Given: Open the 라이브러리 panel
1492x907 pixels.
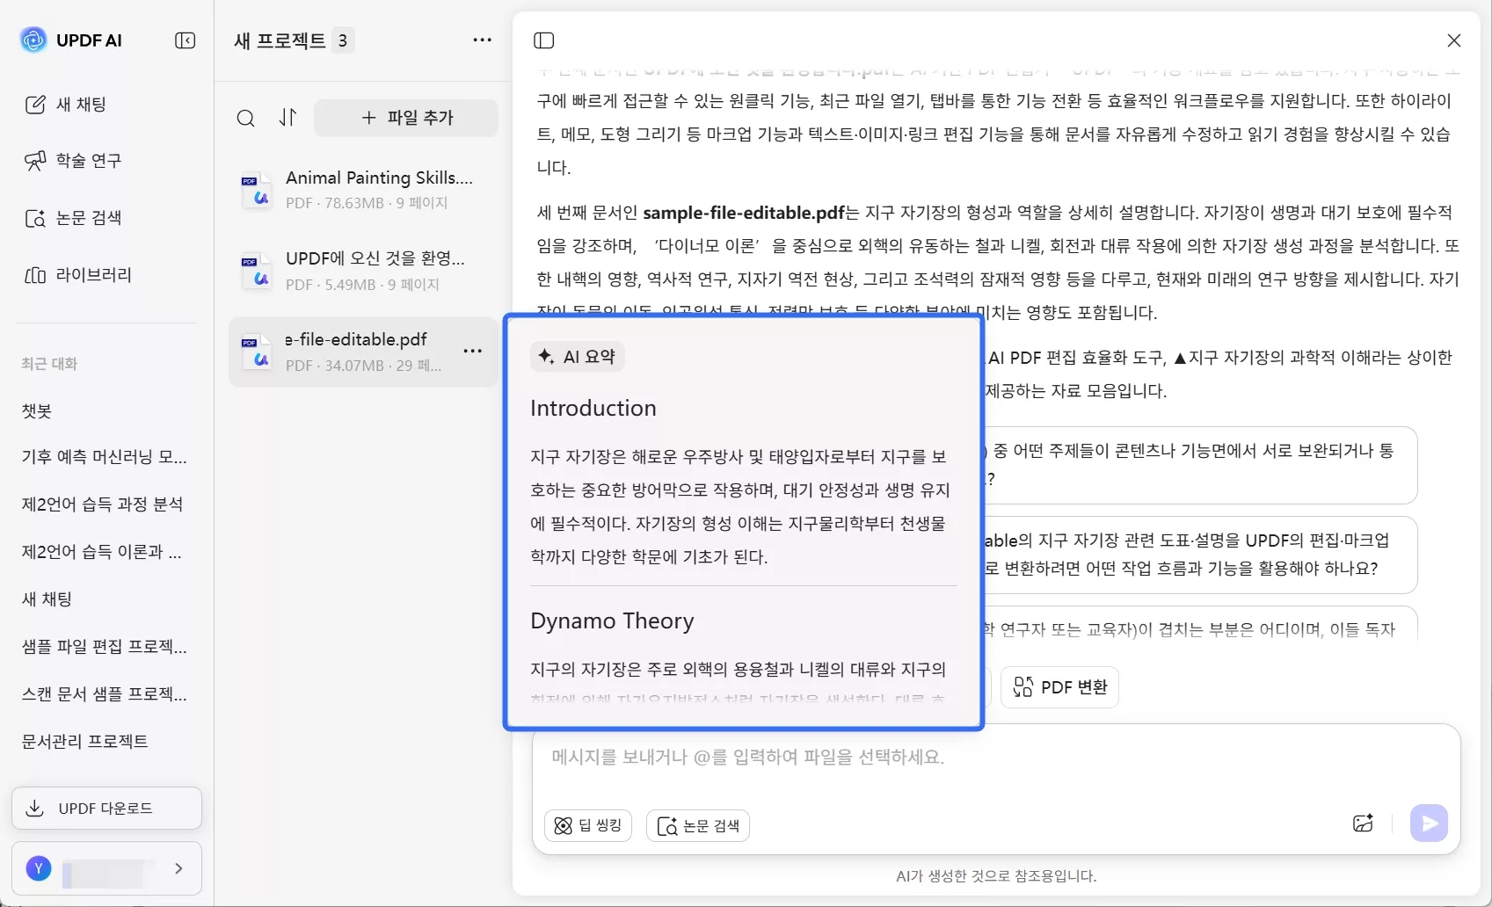Looking at the screenshot, I should tap(84, 274).
